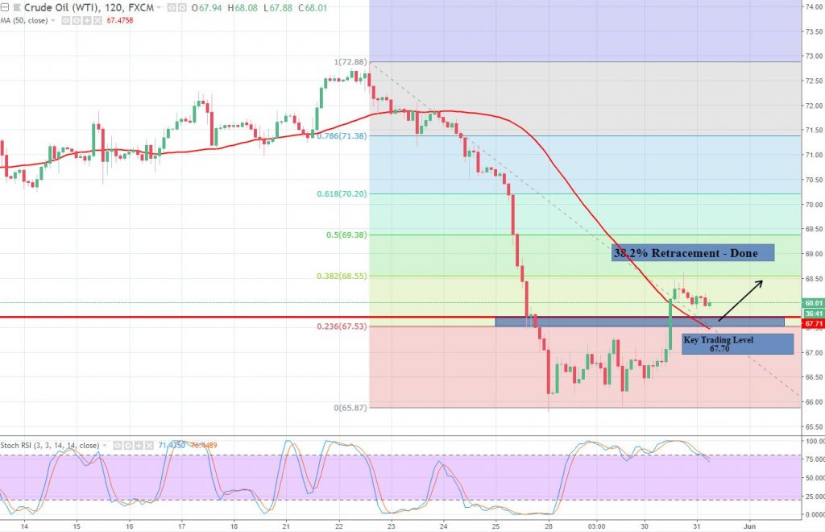The width and height of the screenshot is (825, 532).
Task: Select the 'Key Trading Level 67.70' label
Action: click(737, 345)
